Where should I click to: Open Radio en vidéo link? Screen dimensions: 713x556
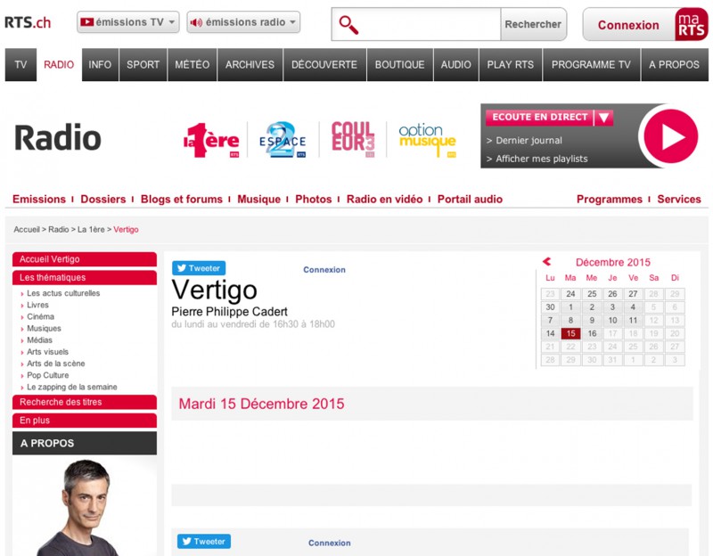[x=384, y=199]
